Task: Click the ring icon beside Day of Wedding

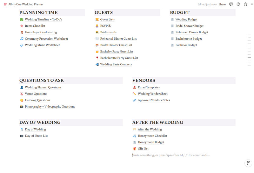Action: point(22,130)
